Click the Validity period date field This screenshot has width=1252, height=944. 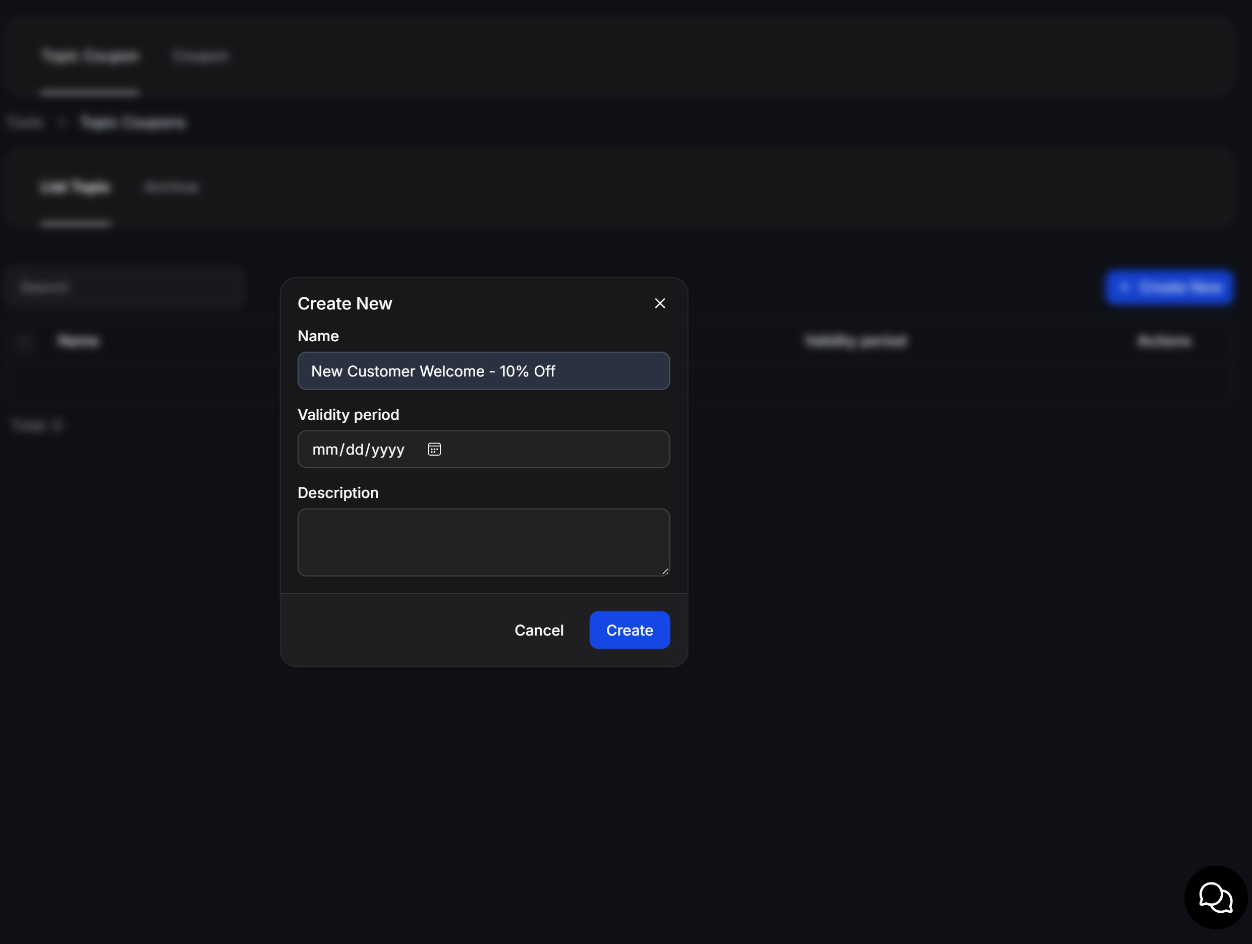[x=483, y=449]
